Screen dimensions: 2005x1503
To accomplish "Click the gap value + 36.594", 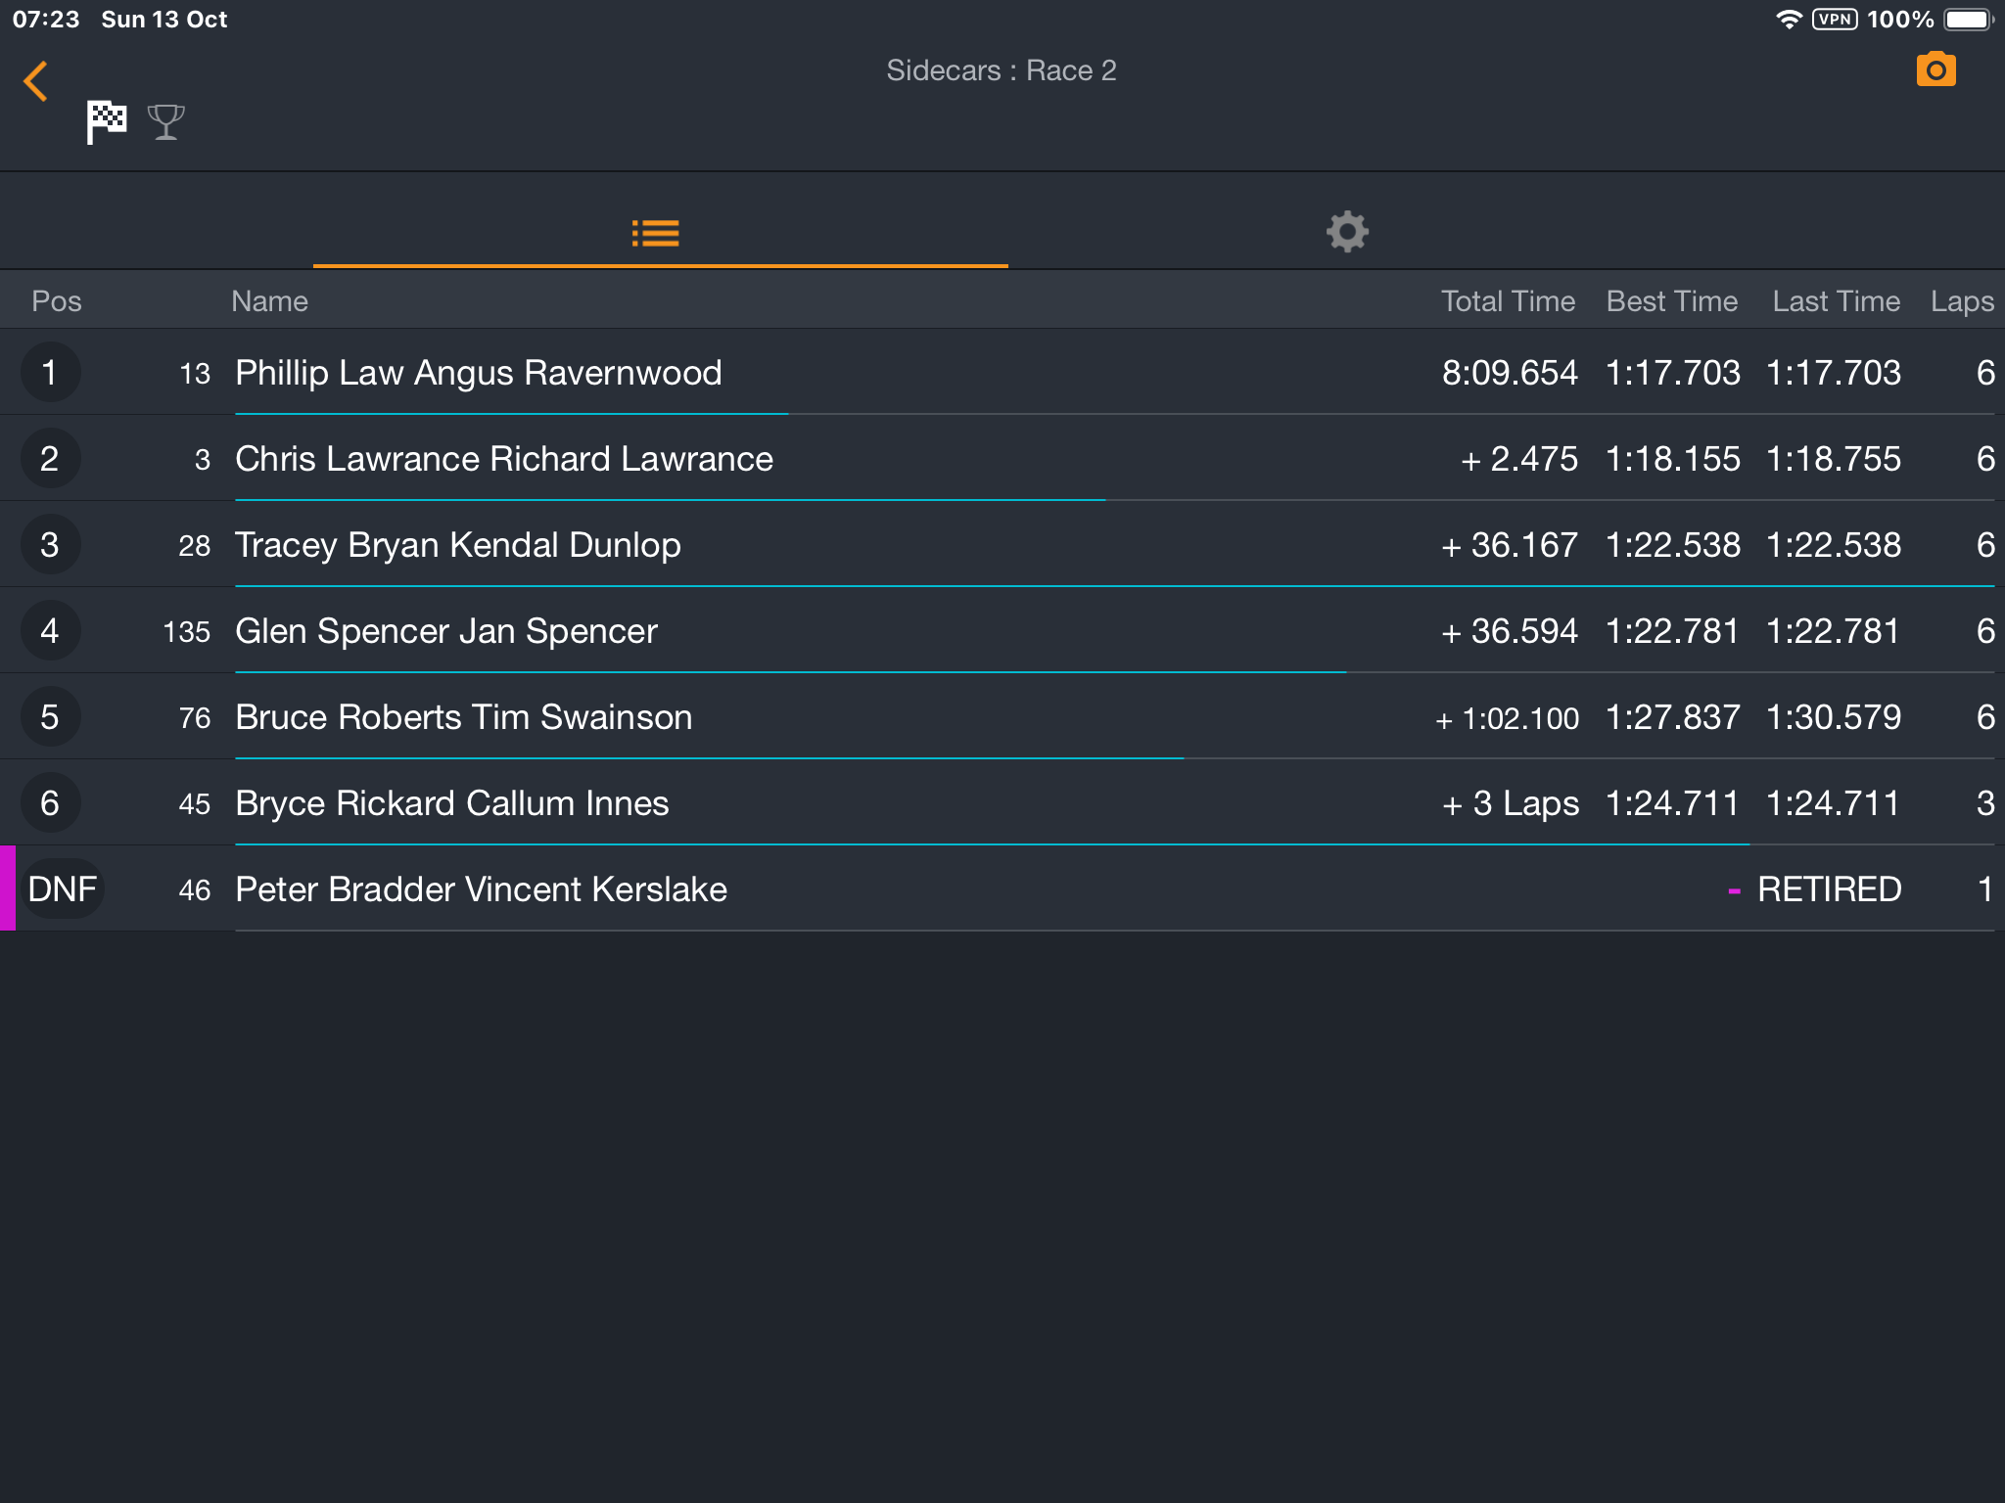I will point(1510,631).
